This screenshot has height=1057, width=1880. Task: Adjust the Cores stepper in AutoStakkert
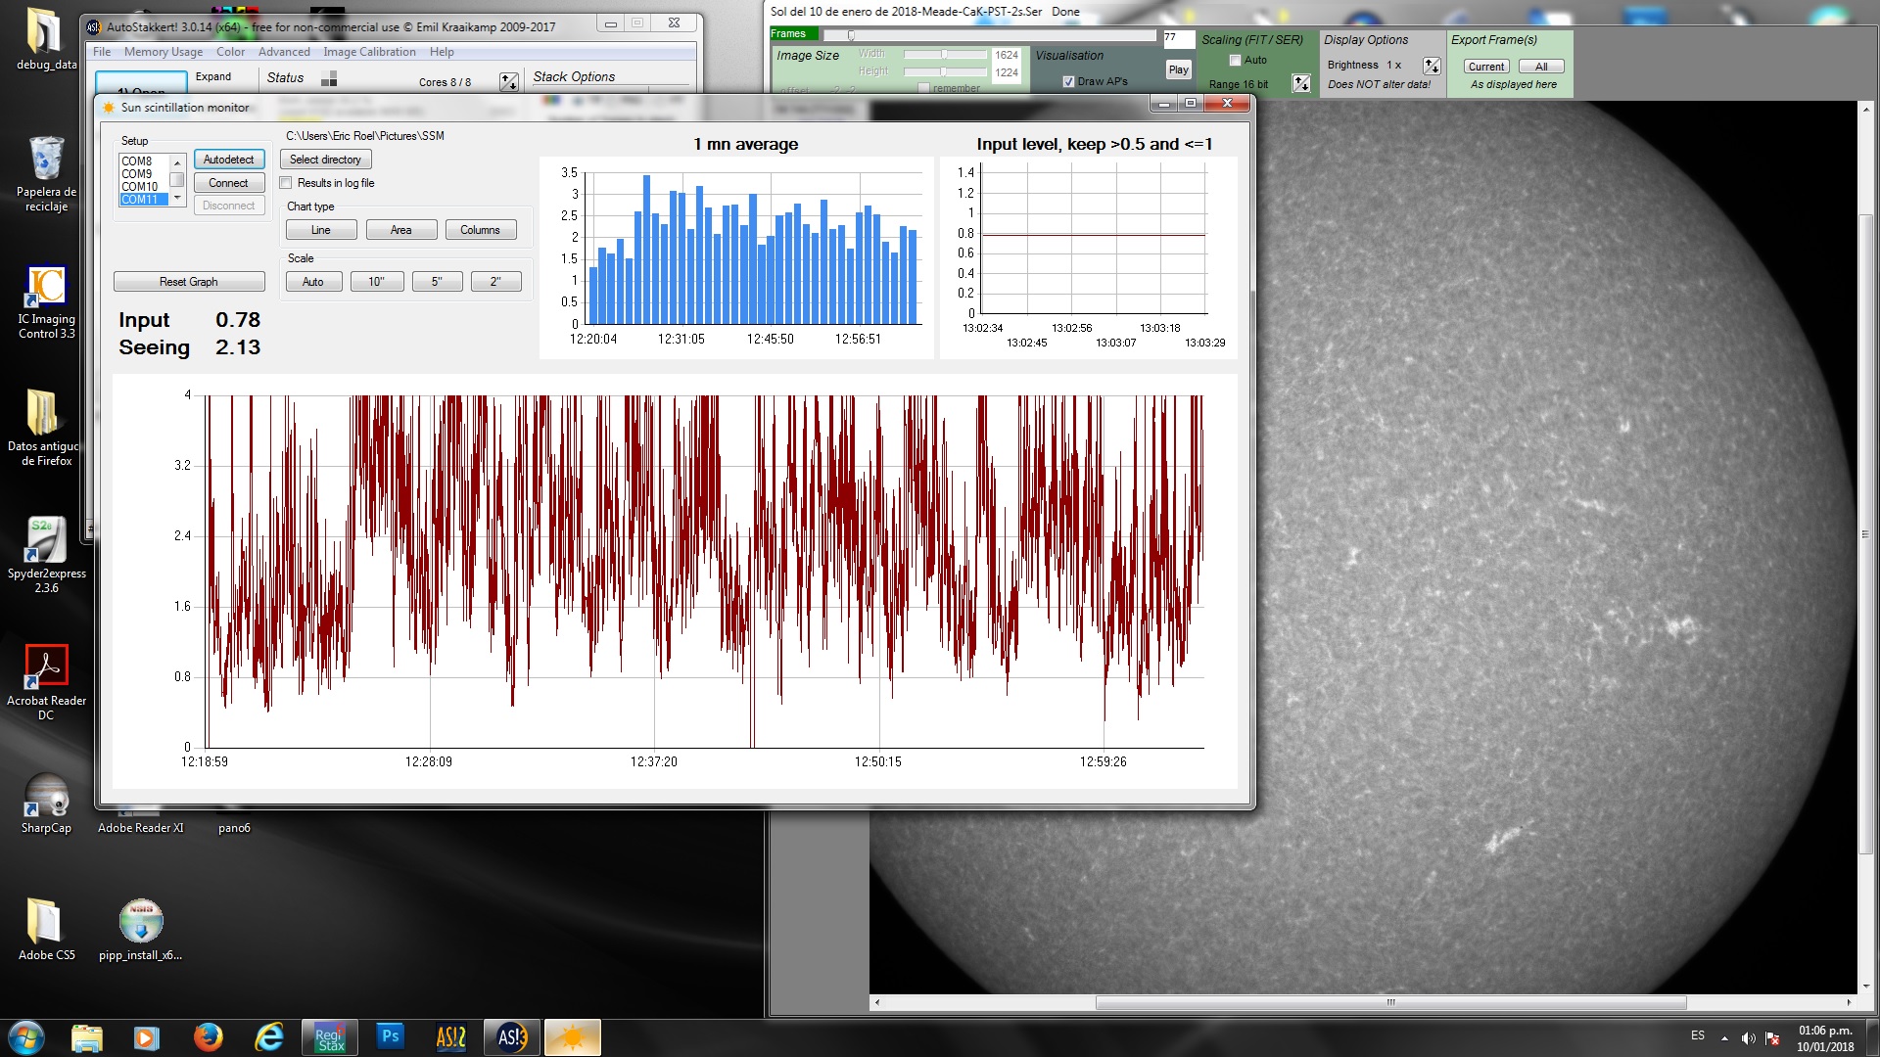point(509,82)
